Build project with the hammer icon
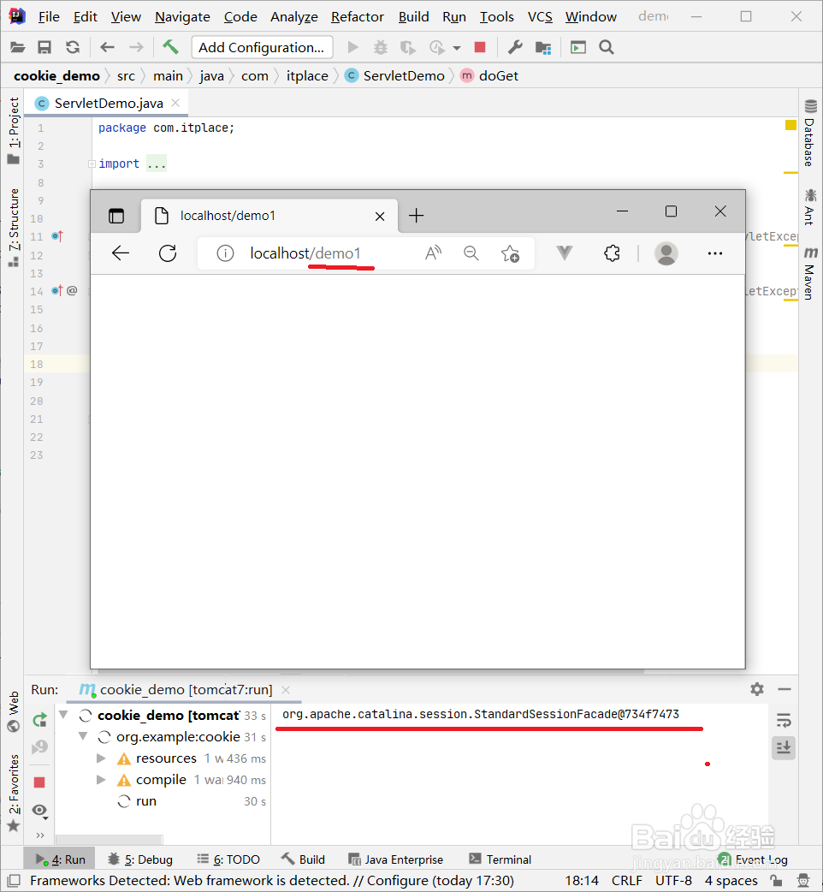The width and height of the screenshot is (823, 892). (x=170, y=47)
